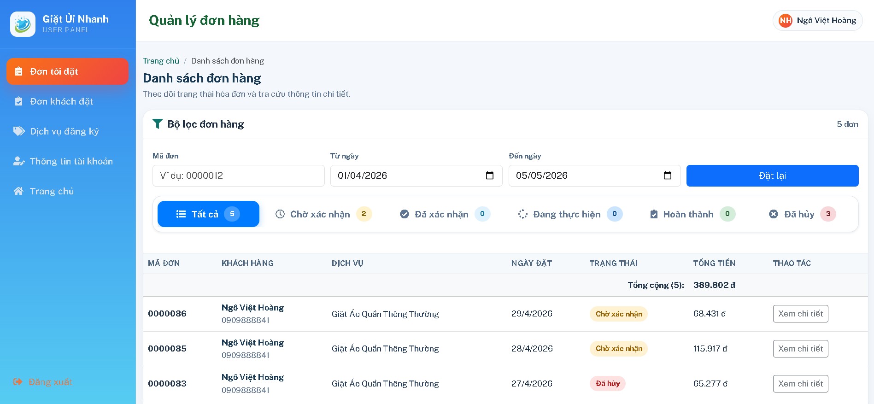Open Thông tin tài khoản page

tap(67, 161)
